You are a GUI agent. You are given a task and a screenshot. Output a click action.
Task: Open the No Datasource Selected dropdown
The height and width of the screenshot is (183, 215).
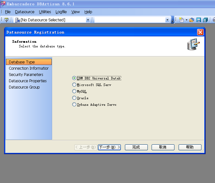pyautogui.click(x=88, y=20)
